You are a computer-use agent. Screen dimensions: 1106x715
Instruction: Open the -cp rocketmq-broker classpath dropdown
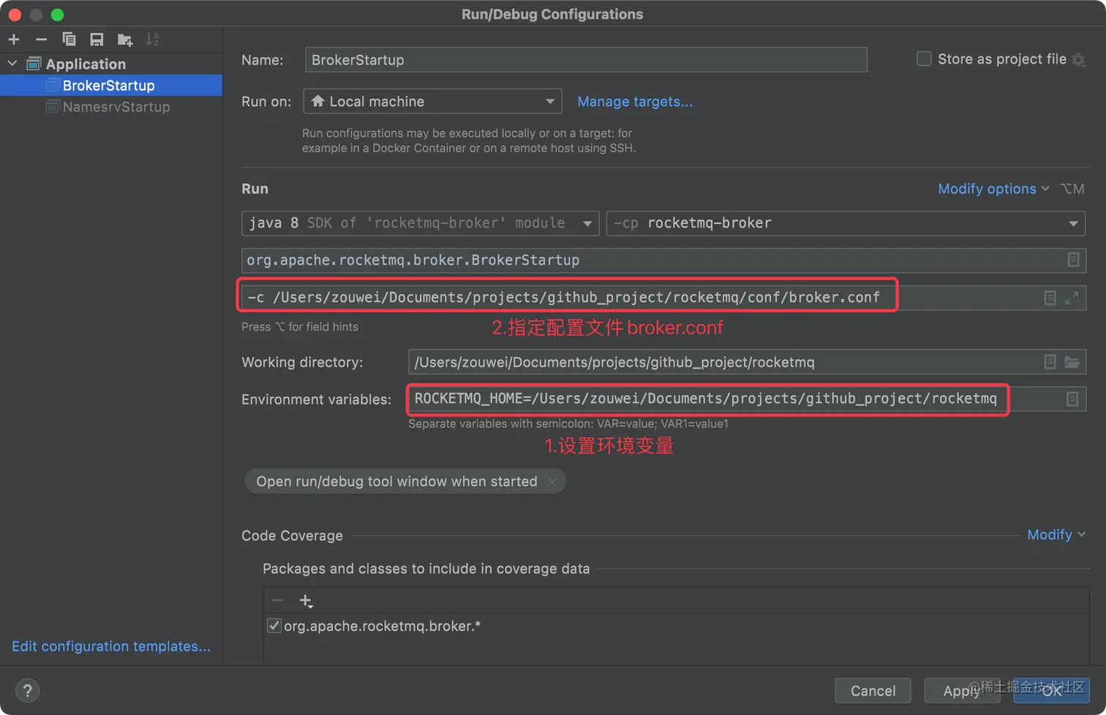(x=846, y=223)
